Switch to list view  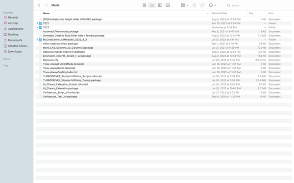[x=152, y=5]
